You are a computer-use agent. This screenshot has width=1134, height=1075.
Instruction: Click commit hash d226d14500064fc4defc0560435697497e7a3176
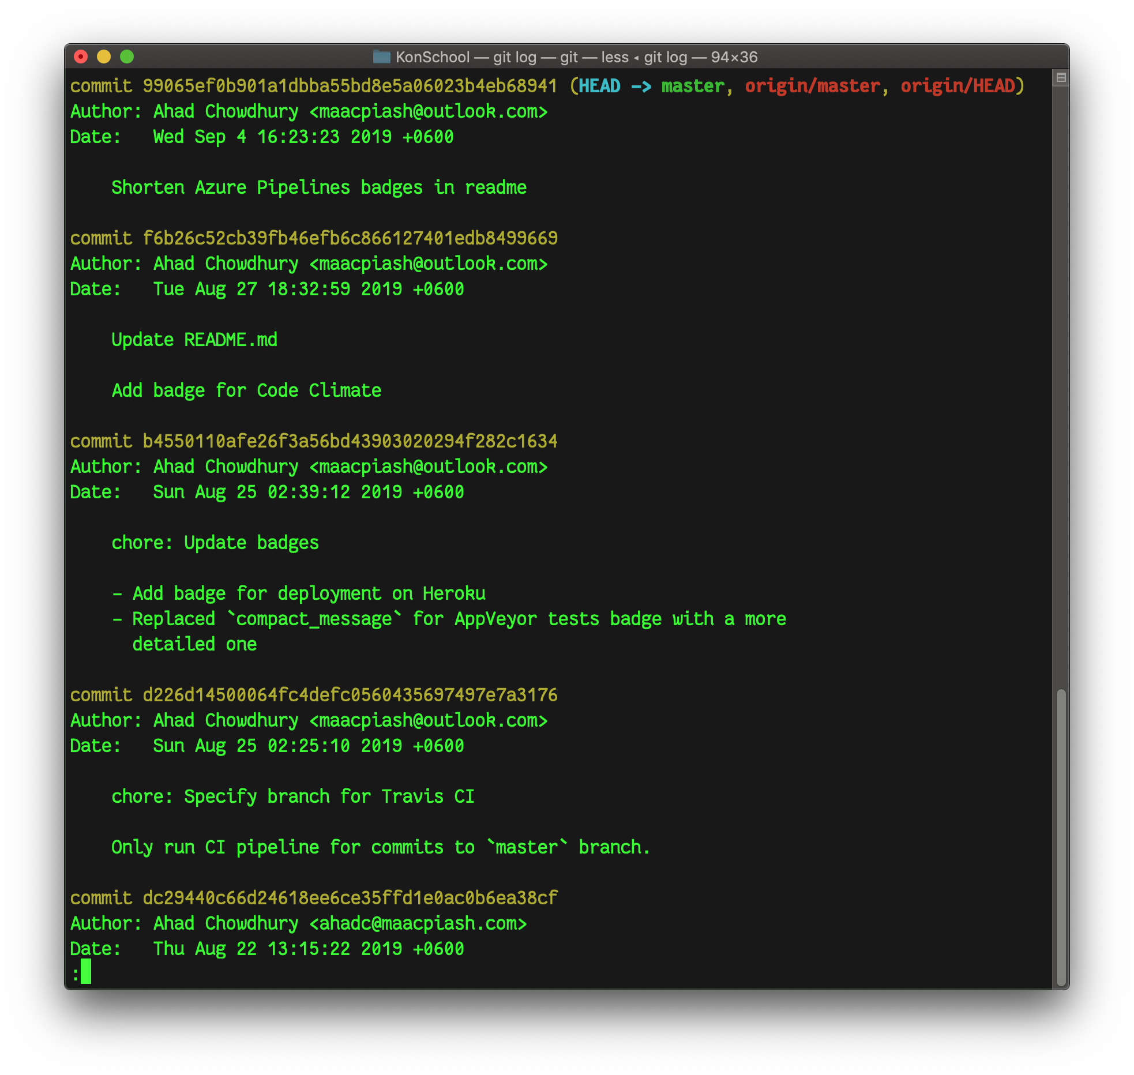350,695
